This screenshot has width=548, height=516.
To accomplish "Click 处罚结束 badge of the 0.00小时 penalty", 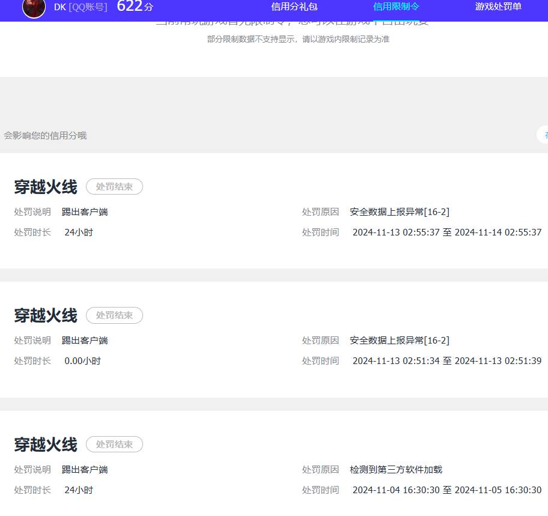I will pyautogui.click(x=114, y=315).
